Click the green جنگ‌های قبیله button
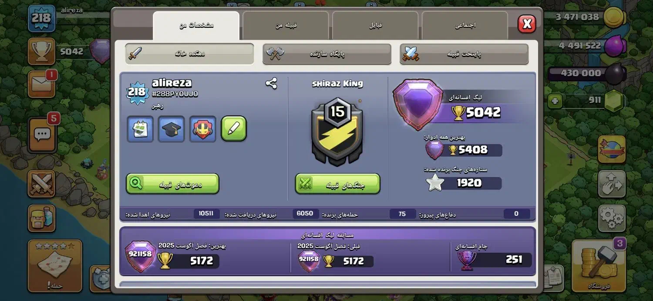The image size is (653, 301). pyautogui.click(x=338, y=184)
